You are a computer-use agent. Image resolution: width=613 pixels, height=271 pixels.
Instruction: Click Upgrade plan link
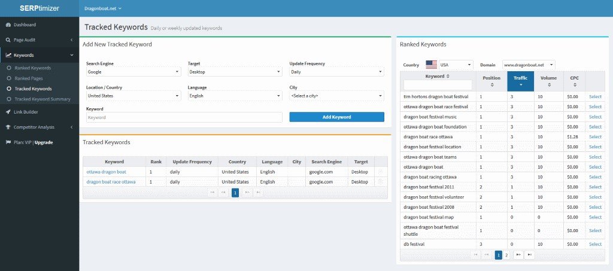point(44,142)
